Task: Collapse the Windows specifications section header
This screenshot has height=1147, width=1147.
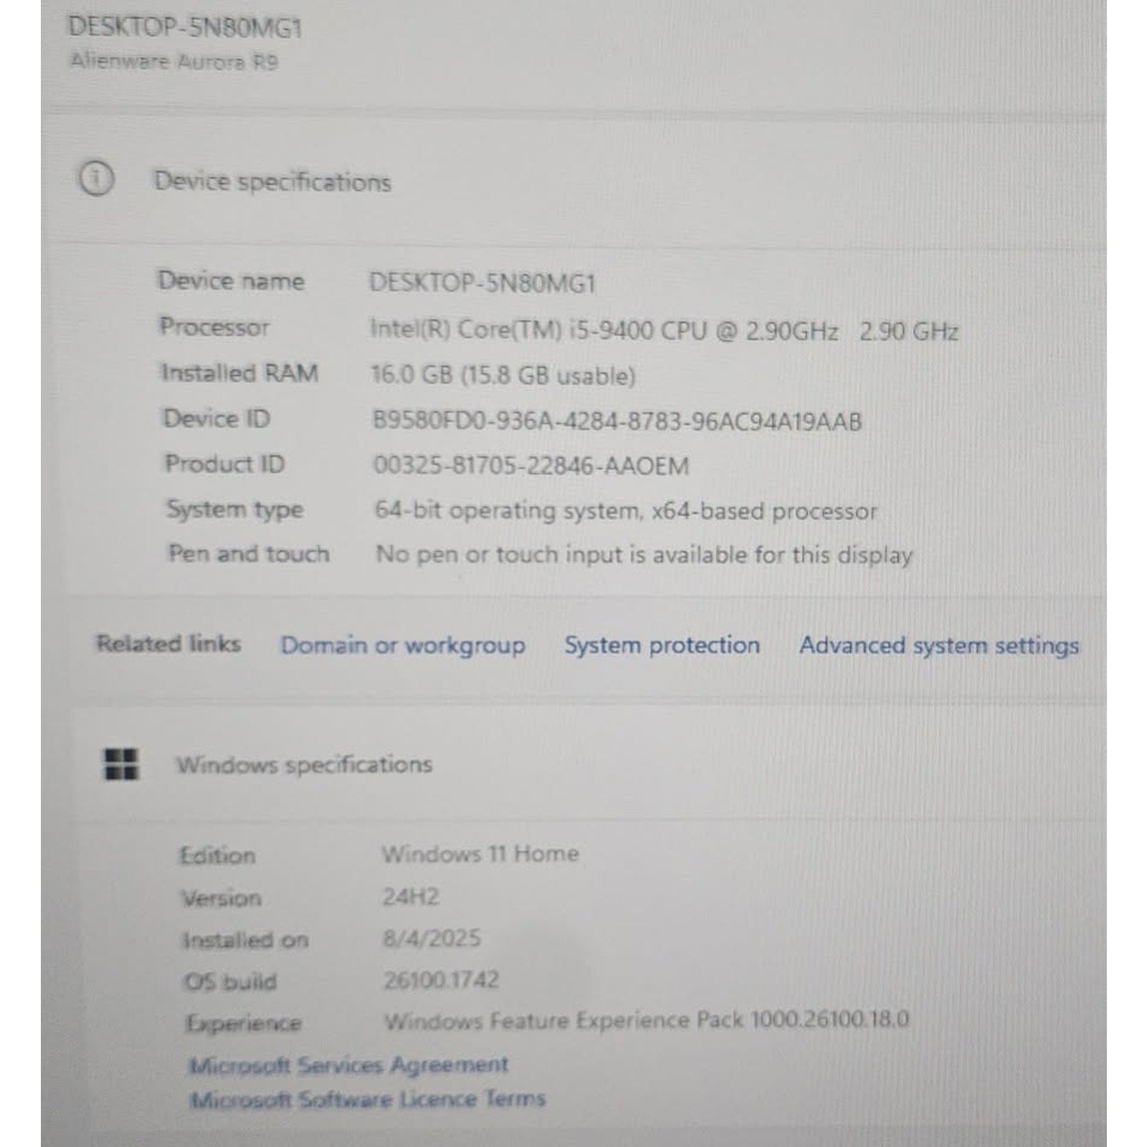Action: click(x=304, y=765)
